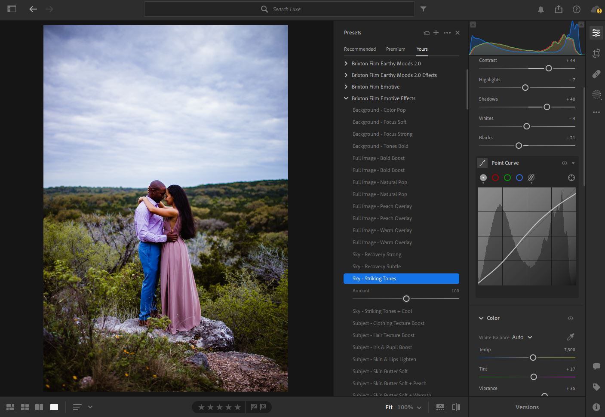Open the Keywords tag panel

(596, 387)
